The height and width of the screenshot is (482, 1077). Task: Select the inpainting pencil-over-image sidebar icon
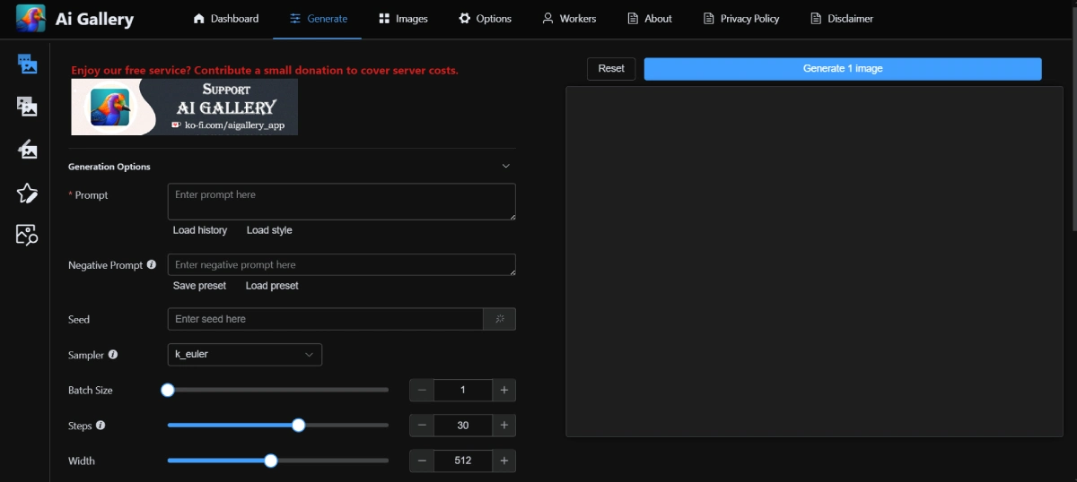(27, 149)
